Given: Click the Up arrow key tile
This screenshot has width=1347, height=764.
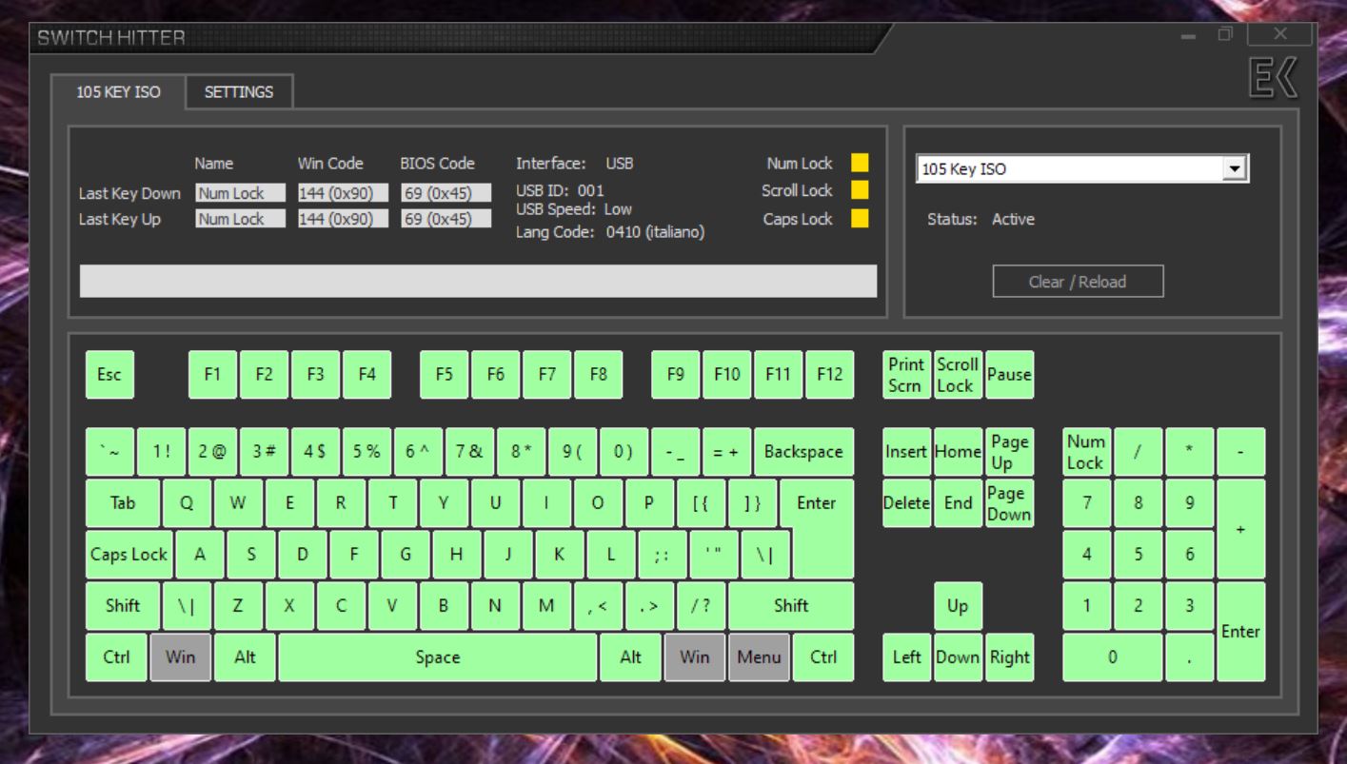Looking at the screenshot, I should coord(958,606).
